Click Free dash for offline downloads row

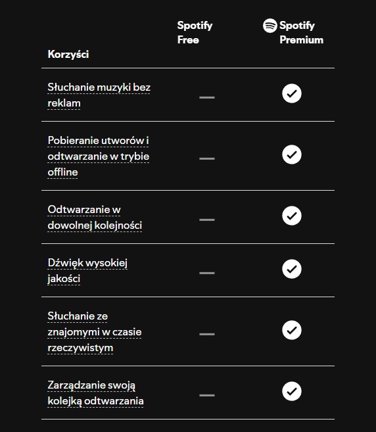tap(207, 158)
